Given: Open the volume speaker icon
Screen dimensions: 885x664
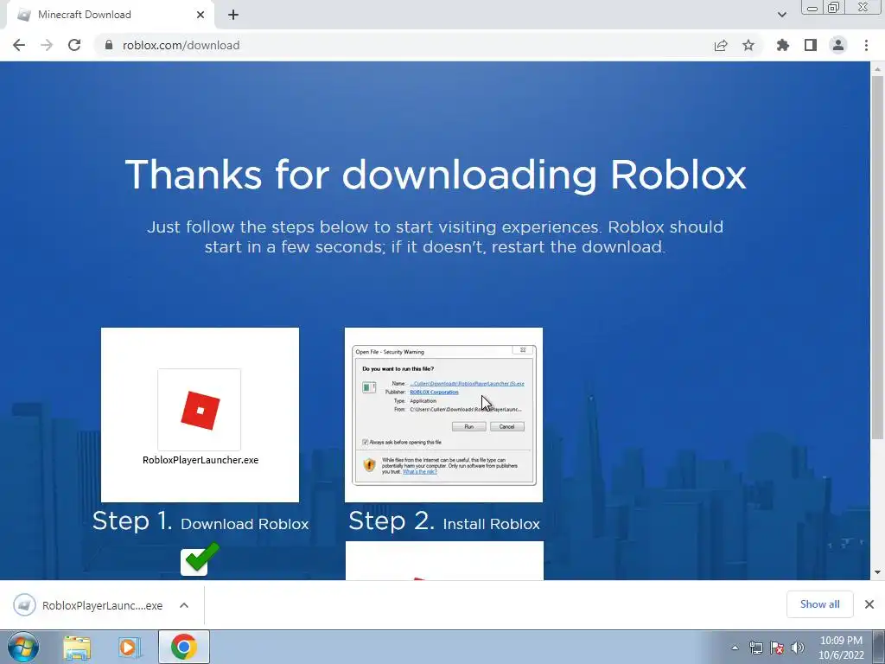Looking at the screenshot, I should (x=798, y=648).
